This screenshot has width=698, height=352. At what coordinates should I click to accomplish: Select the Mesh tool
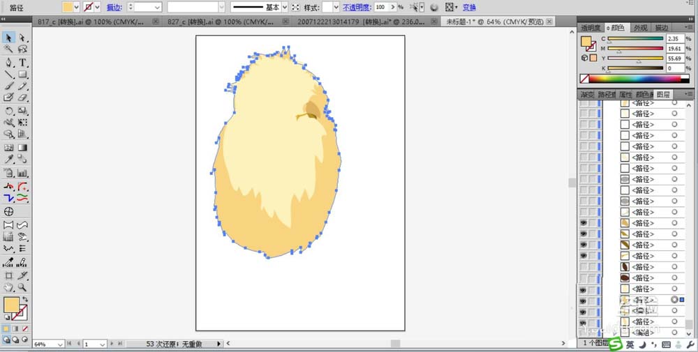[8, 148]
